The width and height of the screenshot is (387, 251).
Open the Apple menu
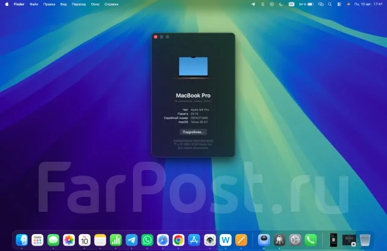pyautogui.click(x=7, y=4)
